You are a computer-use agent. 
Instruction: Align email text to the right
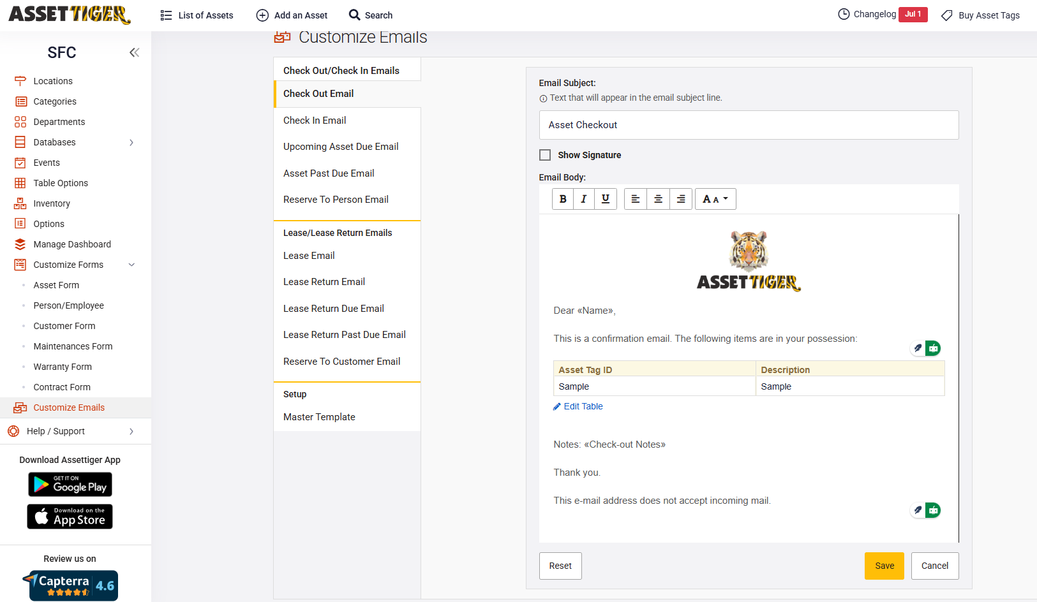tap(680, 198)
